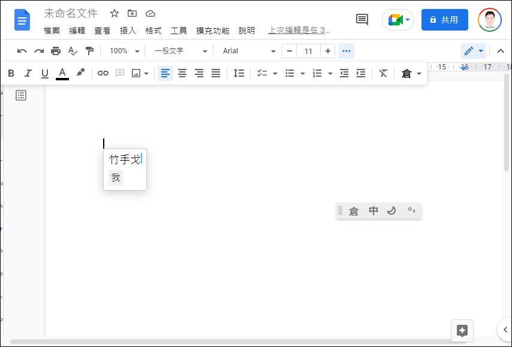Viewport: 512px width, 347px height.
Task: Open the Arial font dropdown
Action: (249, 52)
